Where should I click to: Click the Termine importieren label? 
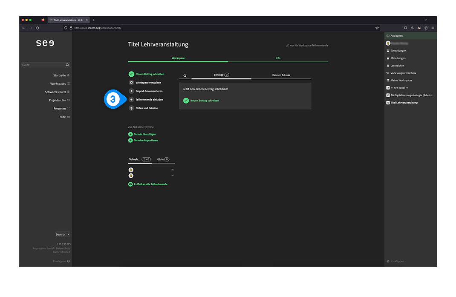(146, 141)
